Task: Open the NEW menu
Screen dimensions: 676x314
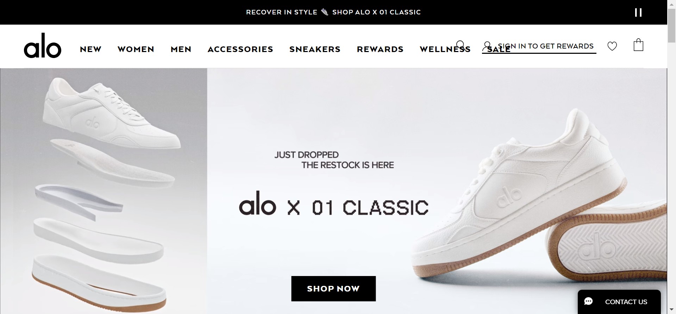Action: tap(90, 49)
